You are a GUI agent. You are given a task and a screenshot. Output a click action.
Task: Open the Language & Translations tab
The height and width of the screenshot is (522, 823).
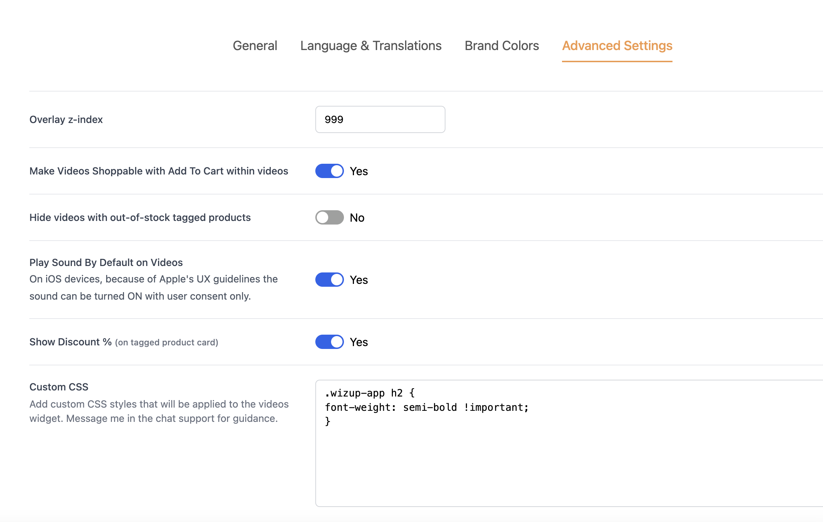pos(371,45)
